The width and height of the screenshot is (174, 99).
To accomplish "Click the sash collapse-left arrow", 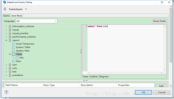I will [81, 50].
